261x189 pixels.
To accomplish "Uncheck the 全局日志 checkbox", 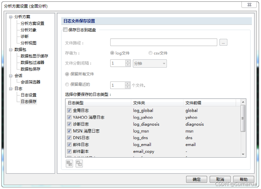I will click(69, 110).
